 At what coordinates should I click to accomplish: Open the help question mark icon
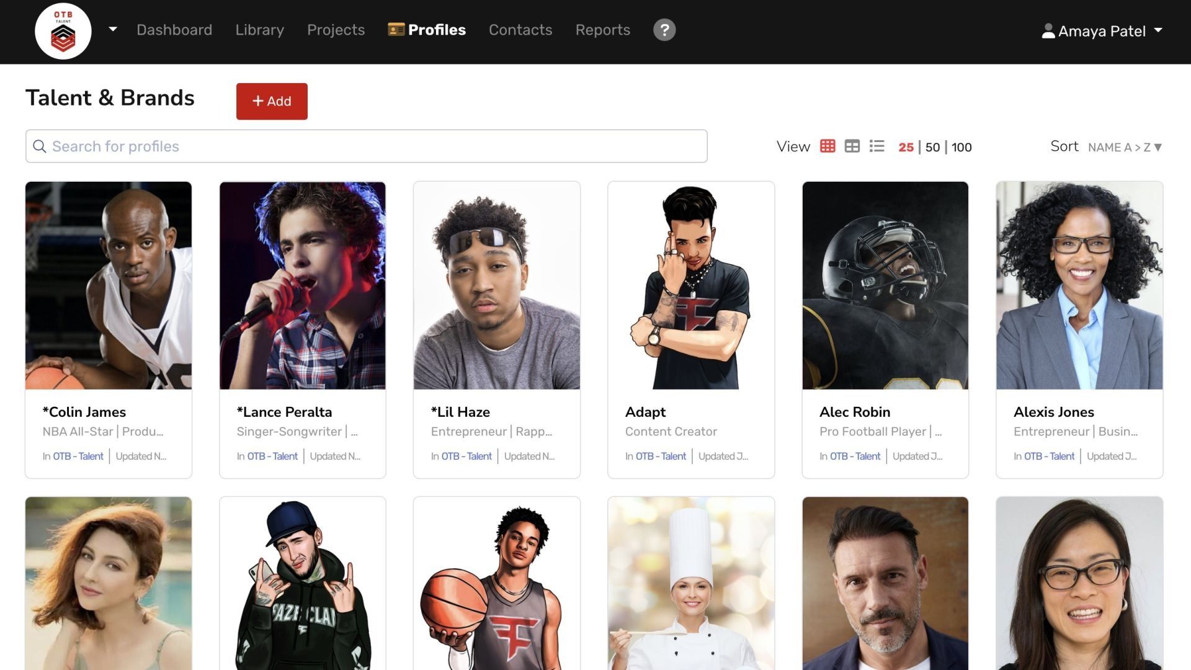[664, 30]
